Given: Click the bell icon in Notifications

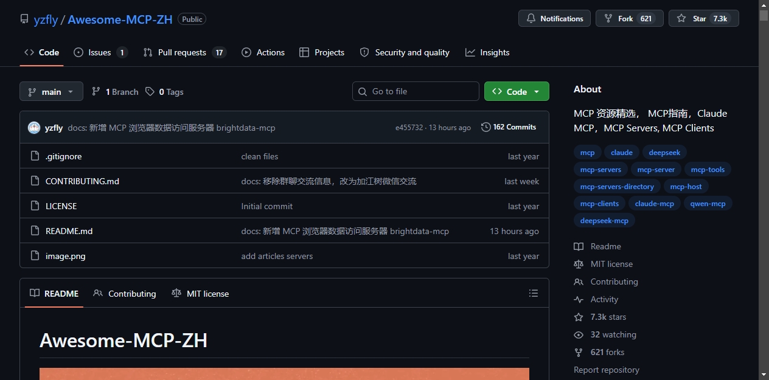Looking at the screenshot, I should pyautogui.click(x=531, y=19).
